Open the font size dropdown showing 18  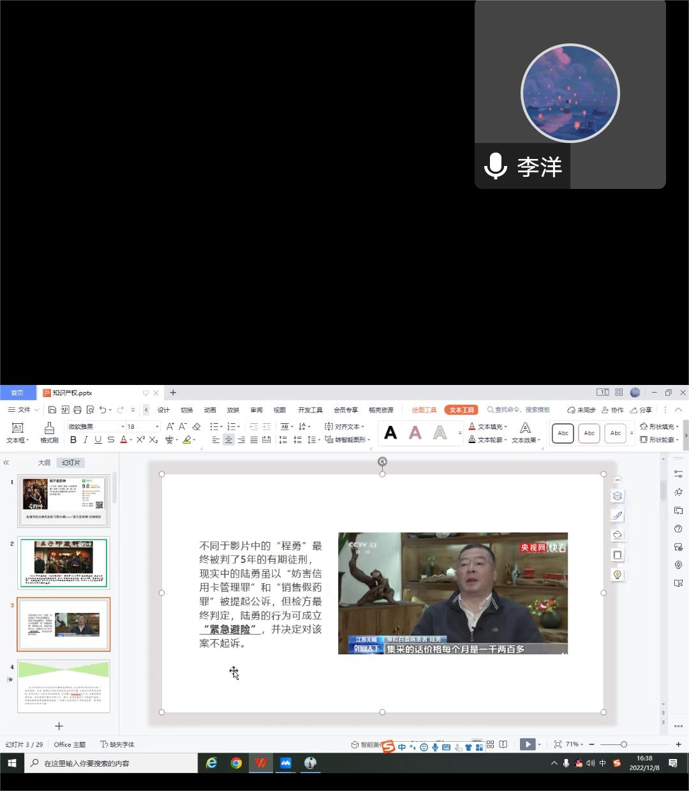point(157,426)
